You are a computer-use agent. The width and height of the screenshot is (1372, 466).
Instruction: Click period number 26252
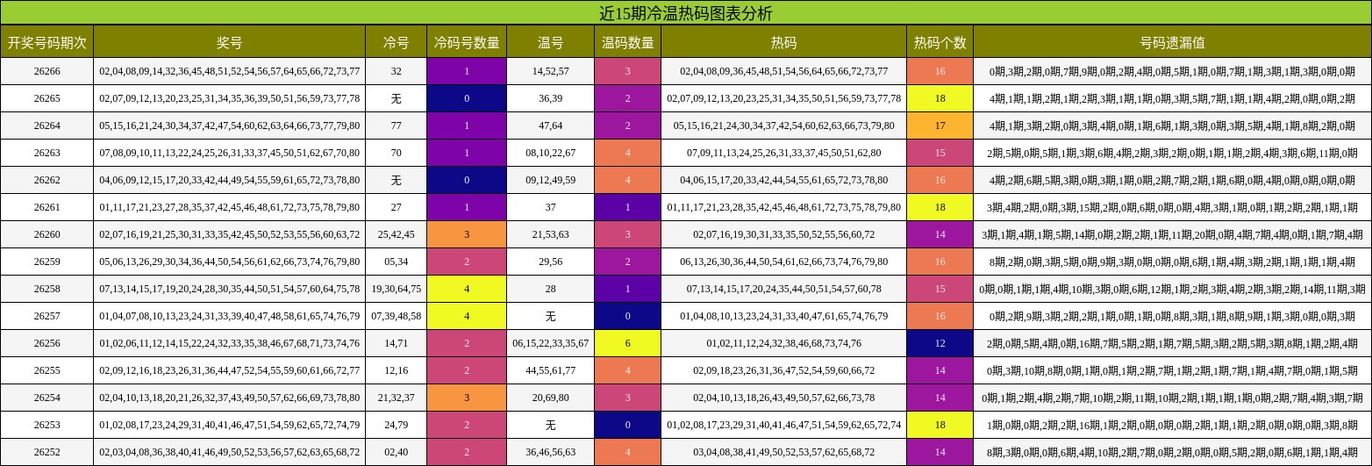[x=47, y=452]
